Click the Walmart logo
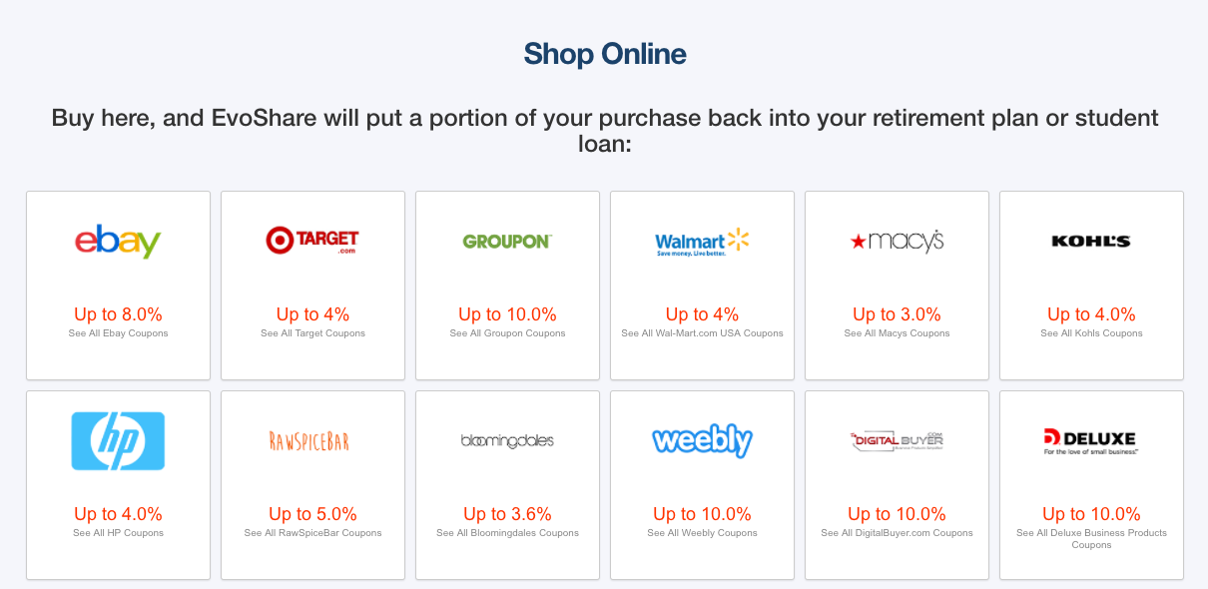This screenshot has width=1208, height=589. pyautogui.click(x=702, y=242)
